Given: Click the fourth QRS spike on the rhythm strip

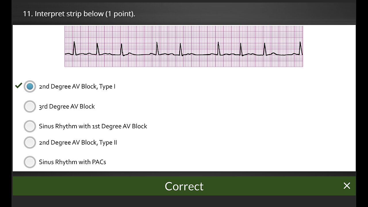Looking at the screenshot, I should pos(157,48).
